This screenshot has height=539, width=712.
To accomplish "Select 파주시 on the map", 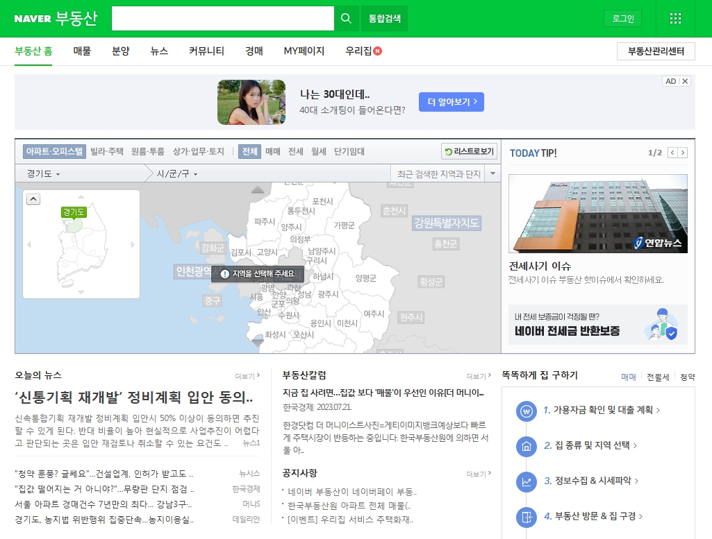I will point(265,222).
